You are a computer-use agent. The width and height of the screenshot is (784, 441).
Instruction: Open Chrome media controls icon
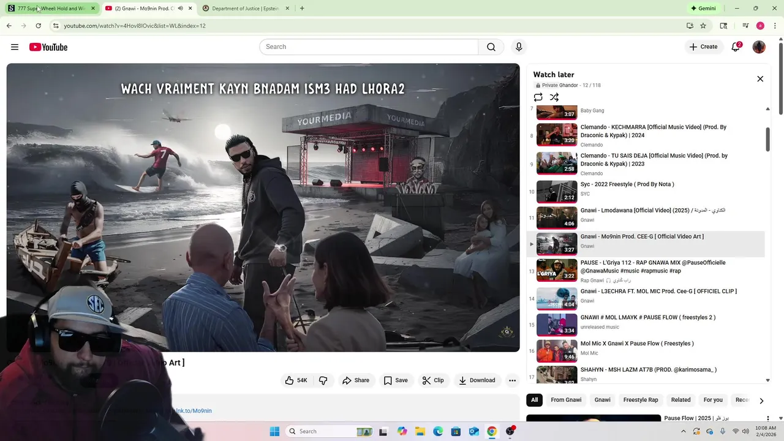pyautogui.click(x=745, y=26)
